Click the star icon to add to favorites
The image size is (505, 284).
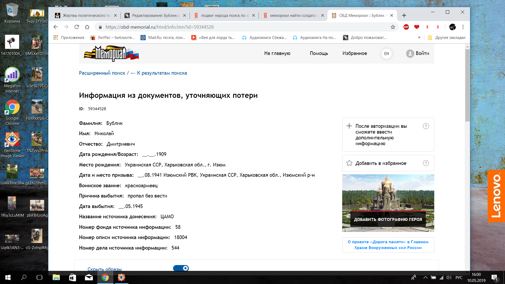click(x=349, y=163)
